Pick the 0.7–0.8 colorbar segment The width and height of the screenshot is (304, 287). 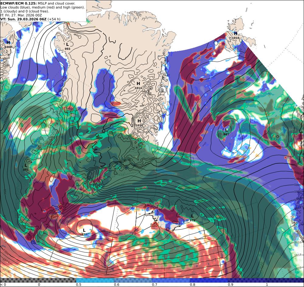(x=171, y=280)
